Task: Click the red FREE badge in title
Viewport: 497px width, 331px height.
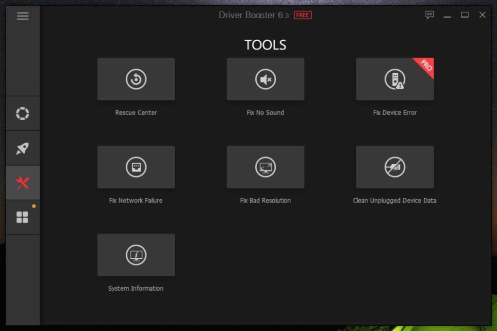Action: click(303, 15)
